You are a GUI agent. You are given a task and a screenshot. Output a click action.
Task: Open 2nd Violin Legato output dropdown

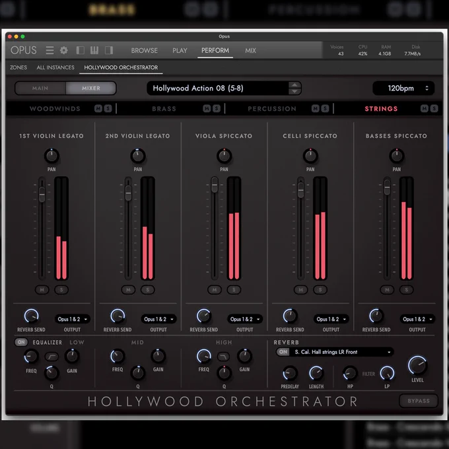click(x=158, y=319)
